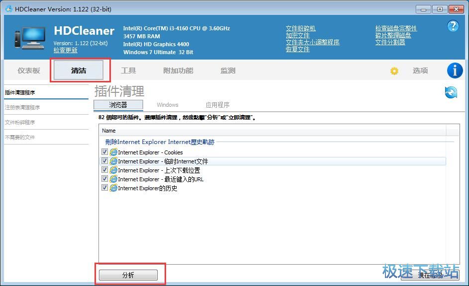Select 注册表清理程序 in the sidebar
The width and height of the screenshot is (469, 286).
[x=22, y=107]
